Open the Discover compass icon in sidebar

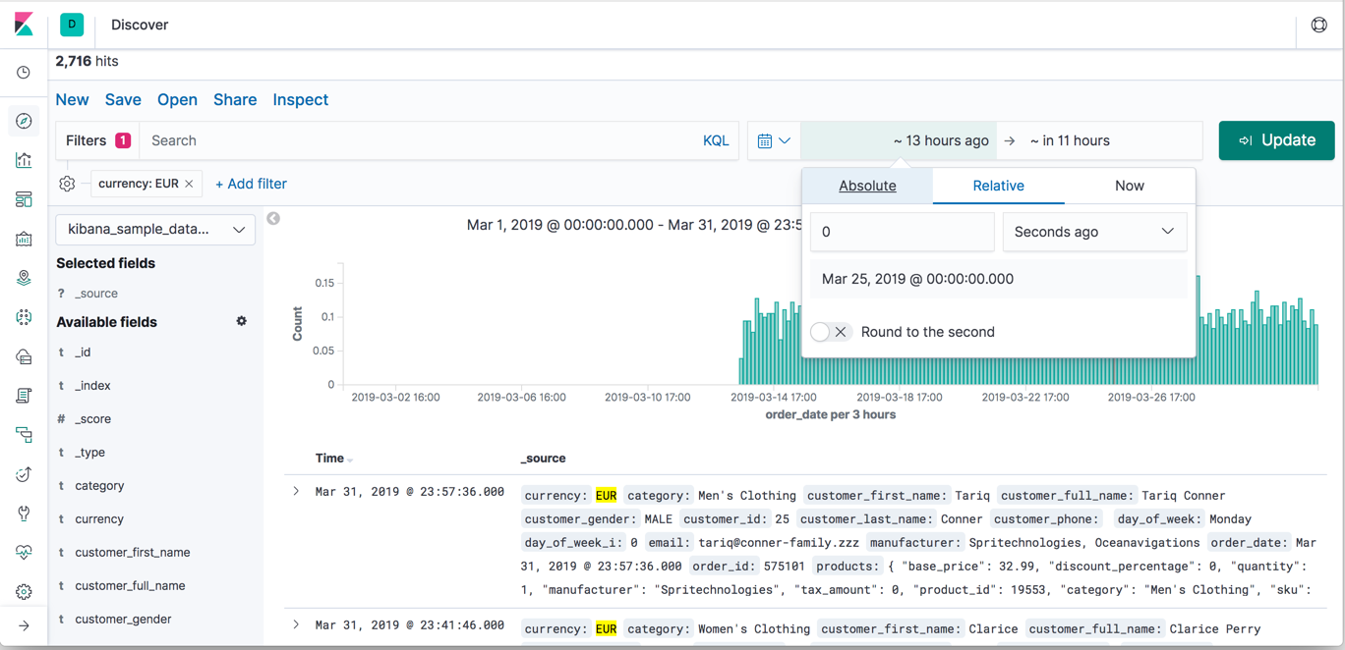click(25, 121)
